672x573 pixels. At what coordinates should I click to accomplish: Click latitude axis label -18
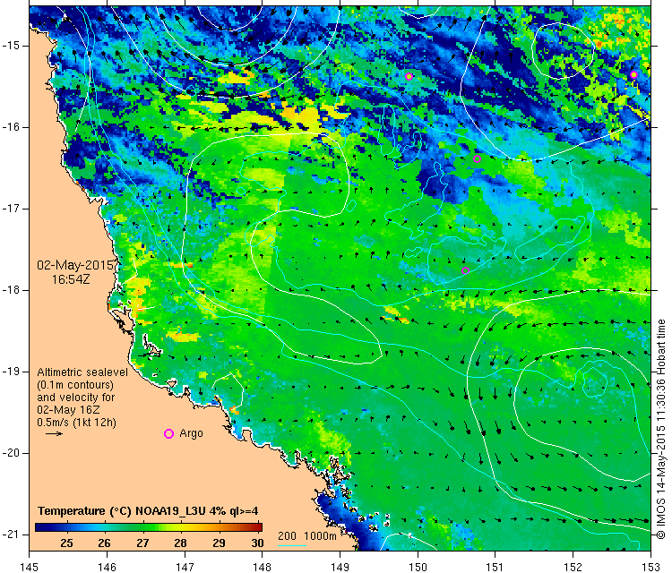click(x=11, y=290)
